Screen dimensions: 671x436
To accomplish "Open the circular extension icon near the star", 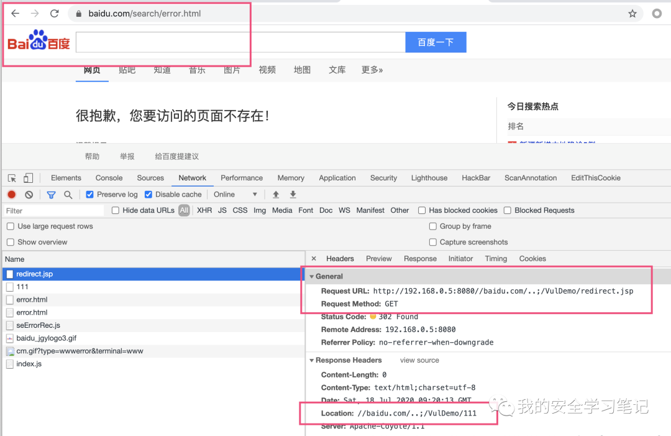I will coord(657,14).
